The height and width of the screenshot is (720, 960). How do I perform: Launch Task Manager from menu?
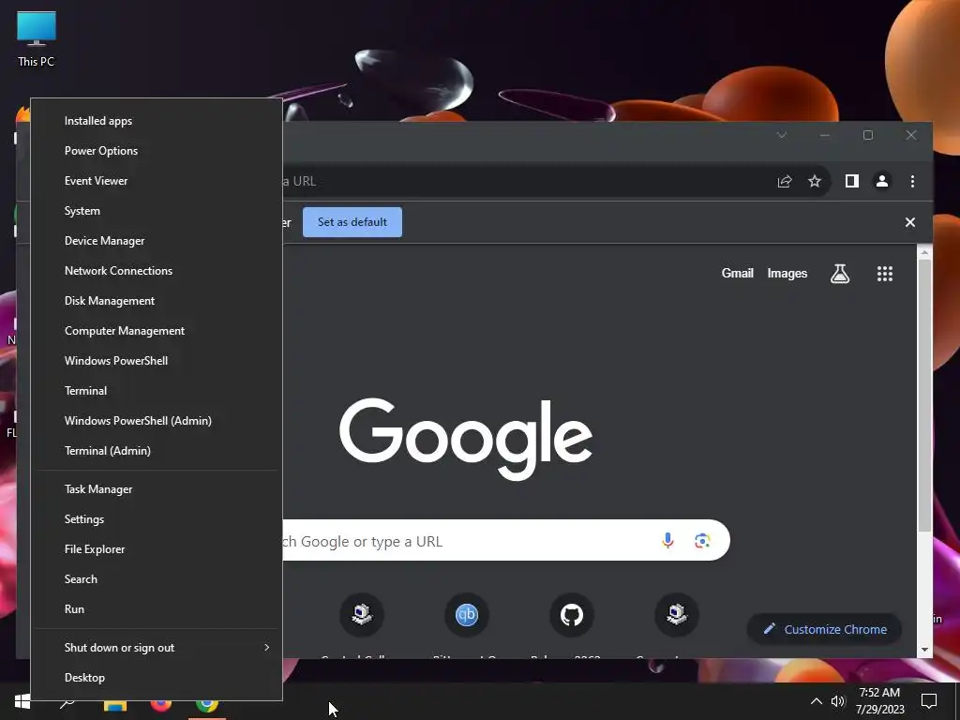pyautogui.click(x=157, y=489)
